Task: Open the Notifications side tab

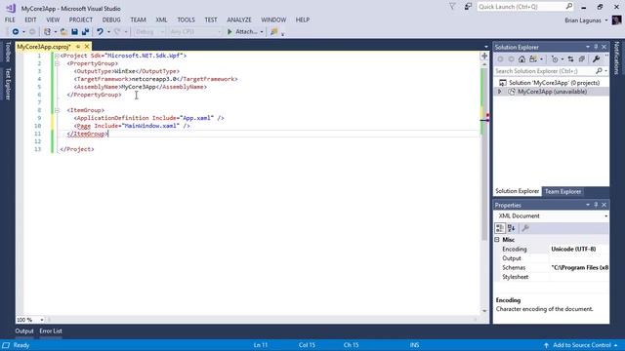Action: point(616,58)
